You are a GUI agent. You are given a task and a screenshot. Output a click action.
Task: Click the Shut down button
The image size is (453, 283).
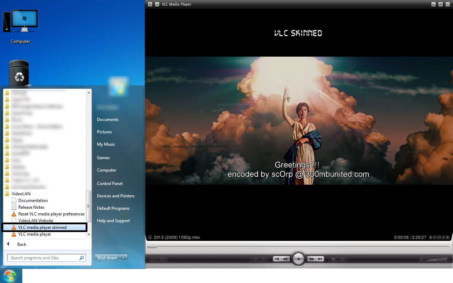(107, 258)
